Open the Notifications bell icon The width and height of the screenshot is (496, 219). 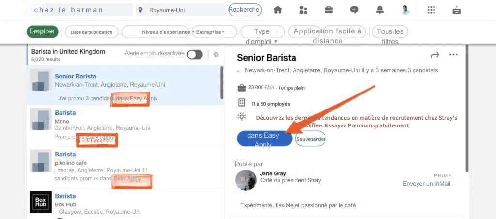380,10
